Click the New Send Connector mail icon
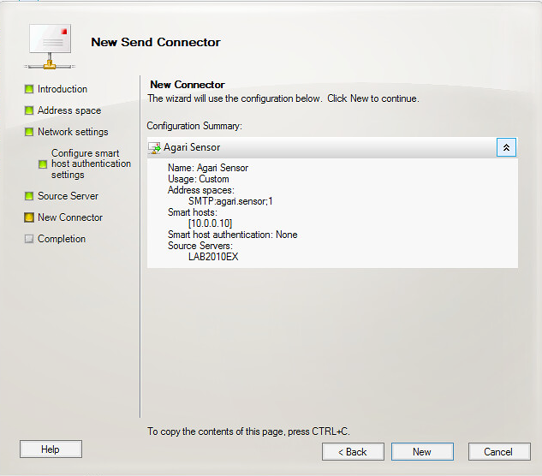The height and width of the screenshot is (476, 542). click(50, 46)
